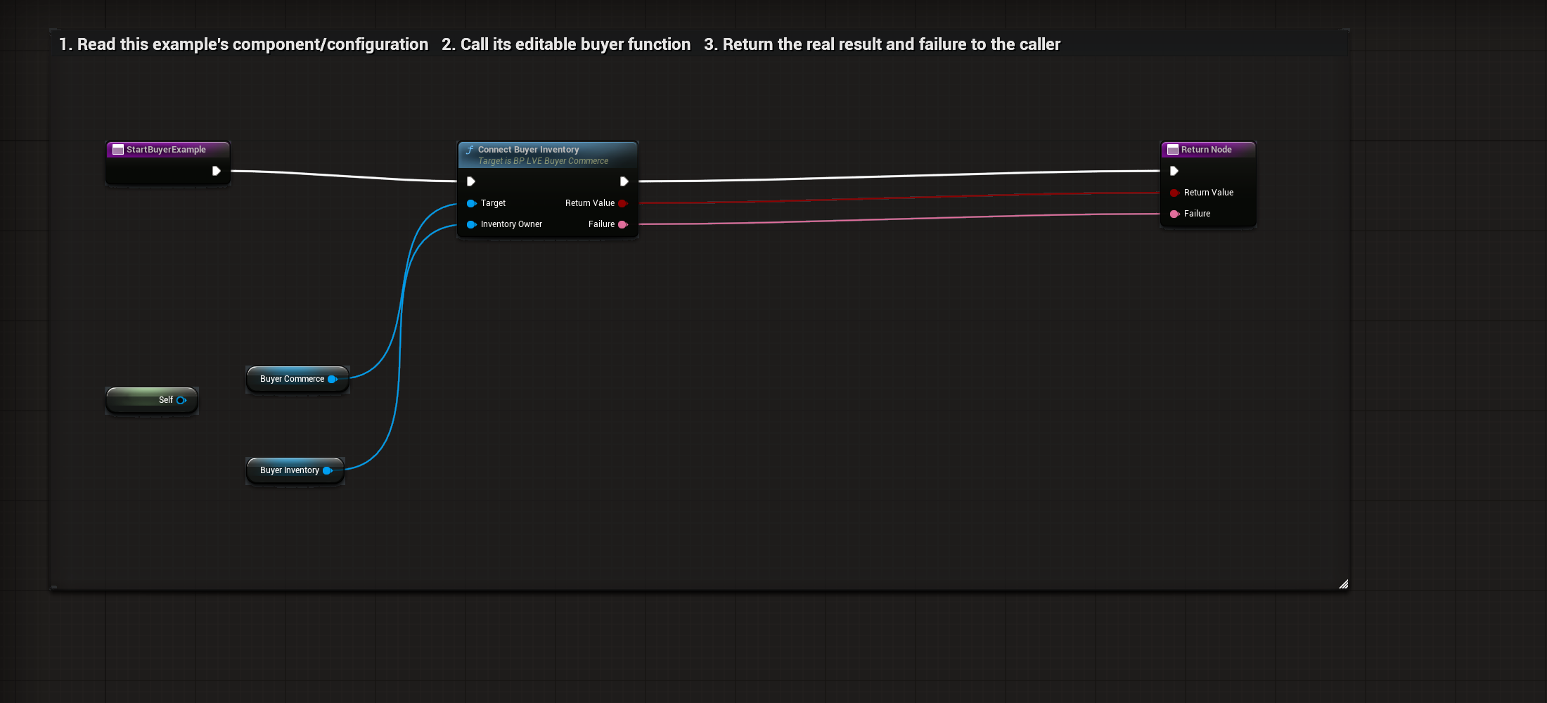1547x703 pixels.
Task: Select the Buyer Commerce variable node
Action: coord(297,379)
